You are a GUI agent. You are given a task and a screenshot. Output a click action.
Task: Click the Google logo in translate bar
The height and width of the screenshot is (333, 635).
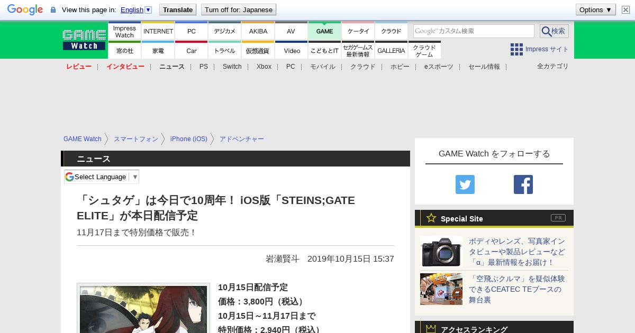25,10
